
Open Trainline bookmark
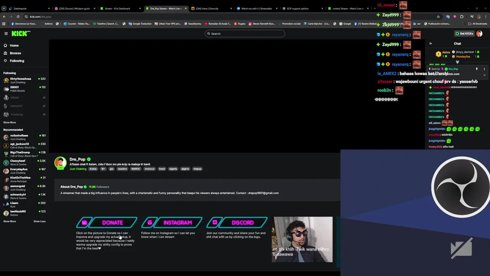tap(106, 24)
